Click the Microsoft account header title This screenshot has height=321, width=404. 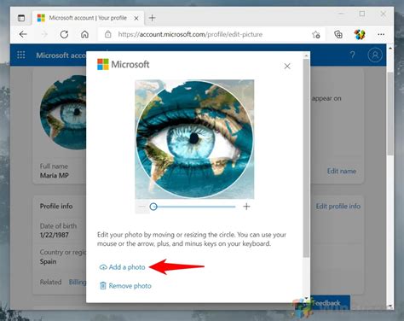[61, 55]
